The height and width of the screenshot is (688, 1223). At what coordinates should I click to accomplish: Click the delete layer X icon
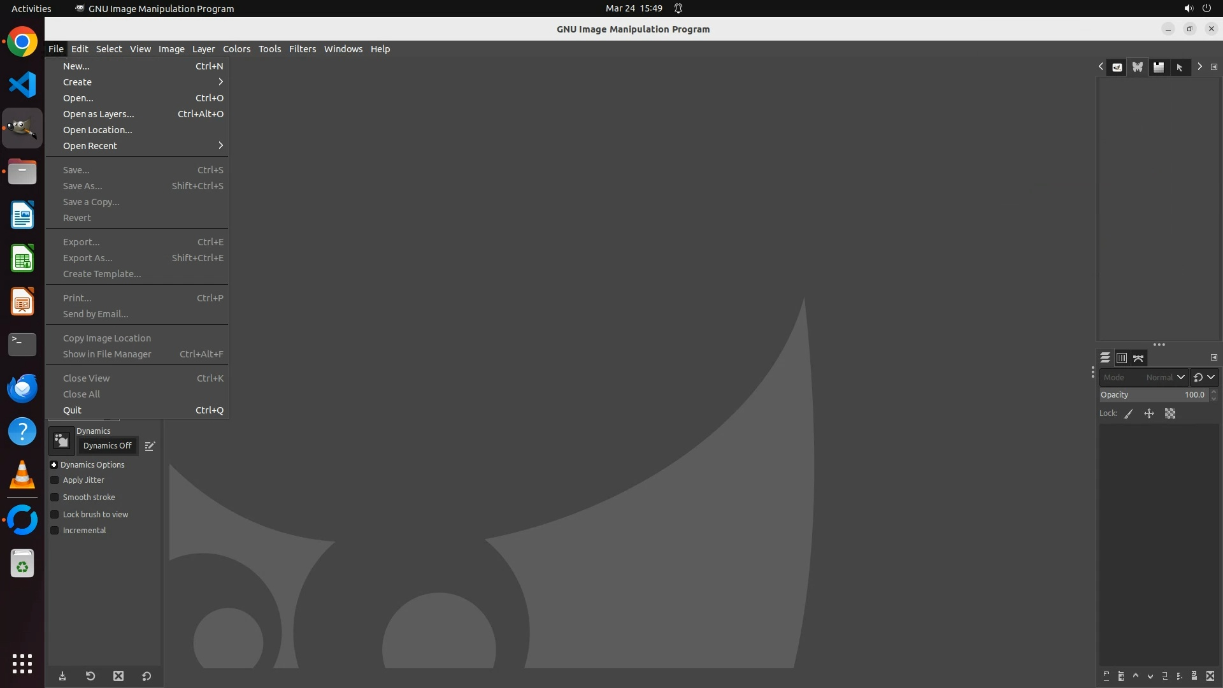point(1210,676)
